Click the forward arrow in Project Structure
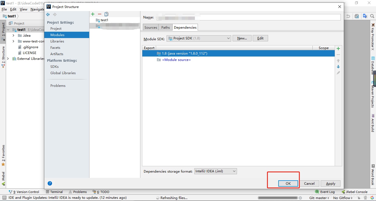 (55, 14)
